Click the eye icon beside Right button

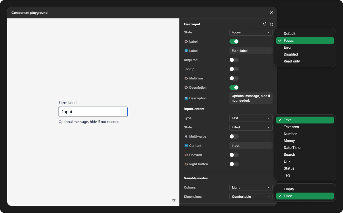click(x=186, y=164)
